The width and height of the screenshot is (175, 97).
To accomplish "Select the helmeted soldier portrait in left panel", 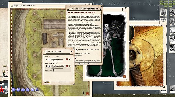I will coord(4,74).
